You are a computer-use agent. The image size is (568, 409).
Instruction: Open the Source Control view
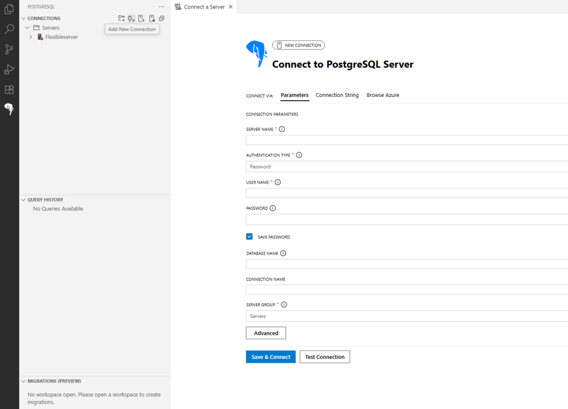tap(9, 49)
